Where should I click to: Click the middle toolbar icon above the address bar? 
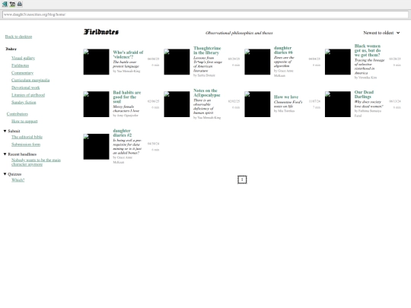[x=12, y=4]
